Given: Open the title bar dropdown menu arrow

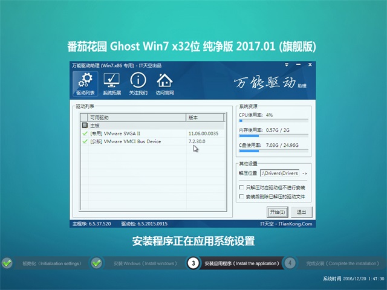Looking at the screenshot, I should pos(287,65).
